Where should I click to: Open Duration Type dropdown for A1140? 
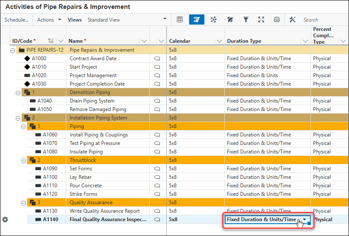click(x=304, y=219)
